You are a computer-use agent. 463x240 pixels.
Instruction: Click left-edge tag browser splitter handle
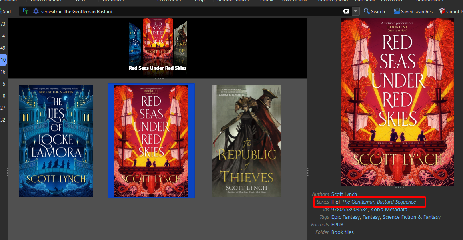(7, 172)
